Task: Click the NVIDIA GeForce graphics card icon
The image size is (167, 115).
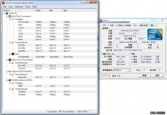Action: pos(10,80)
